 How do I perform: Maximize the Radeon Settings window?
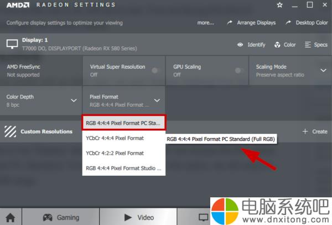click(310, 4)
